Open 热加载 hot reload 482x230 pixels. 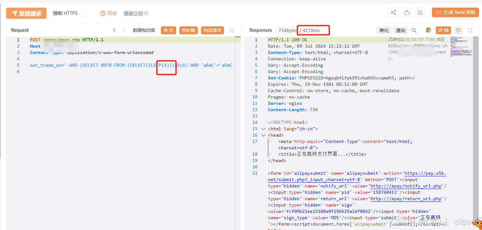coord(188,30)
